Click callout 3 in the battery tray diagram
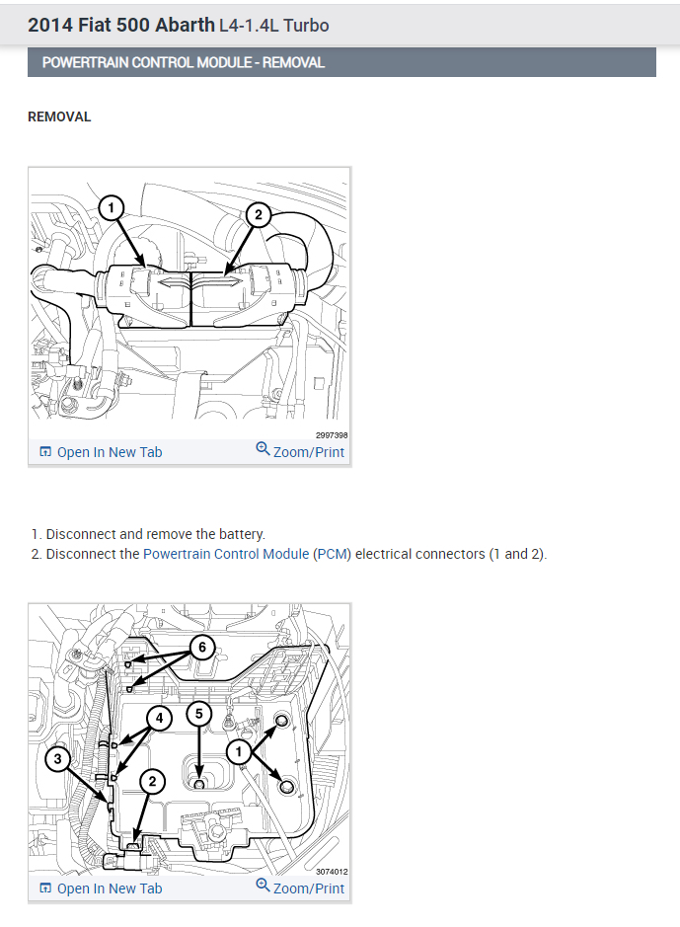The height and width of the screenshot is (927, 680). [57, 758]
